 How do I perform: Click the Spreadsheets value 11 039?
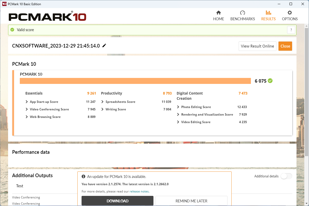click(166, 102)
